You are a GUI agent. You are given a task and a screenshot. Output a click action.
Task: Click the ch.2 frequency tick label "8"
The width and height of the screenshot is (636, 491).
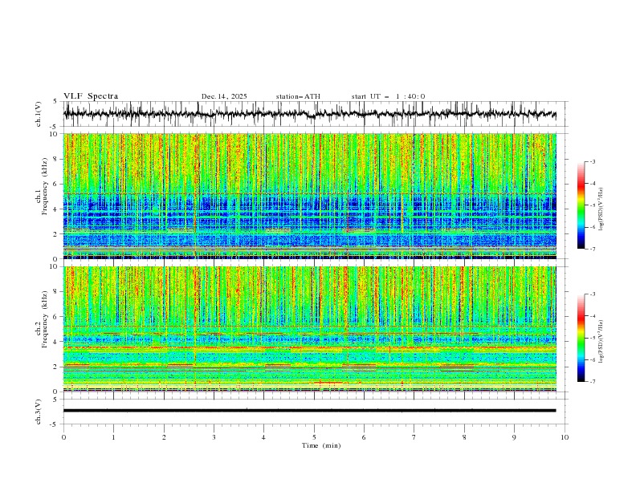[x=56, y=292]
